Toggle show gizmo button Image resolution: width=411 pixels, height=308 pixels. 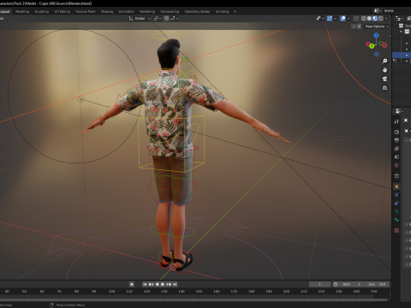click(330, 18)
